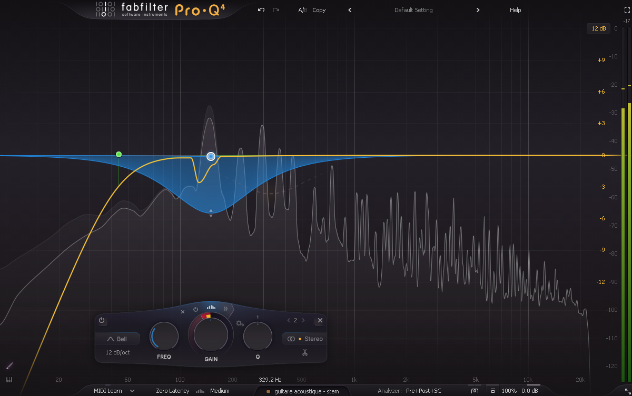
Task: Copy current state with Copy button
Action: pyautogui.click(x=319, y=10)
